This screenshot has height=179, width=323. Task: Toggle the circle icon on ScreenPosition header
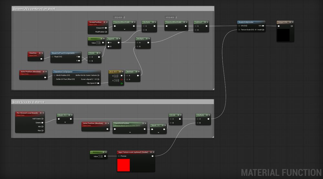click(104, 22)
